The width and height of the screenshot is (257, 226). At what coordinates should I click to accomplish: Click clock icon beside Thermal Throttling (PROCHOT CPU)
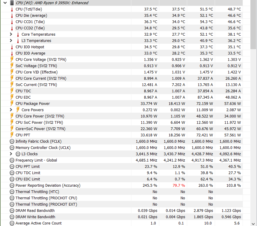(12, 198)
